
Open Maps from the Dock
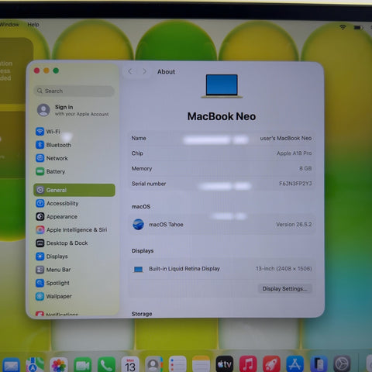(x=35, y=365)
